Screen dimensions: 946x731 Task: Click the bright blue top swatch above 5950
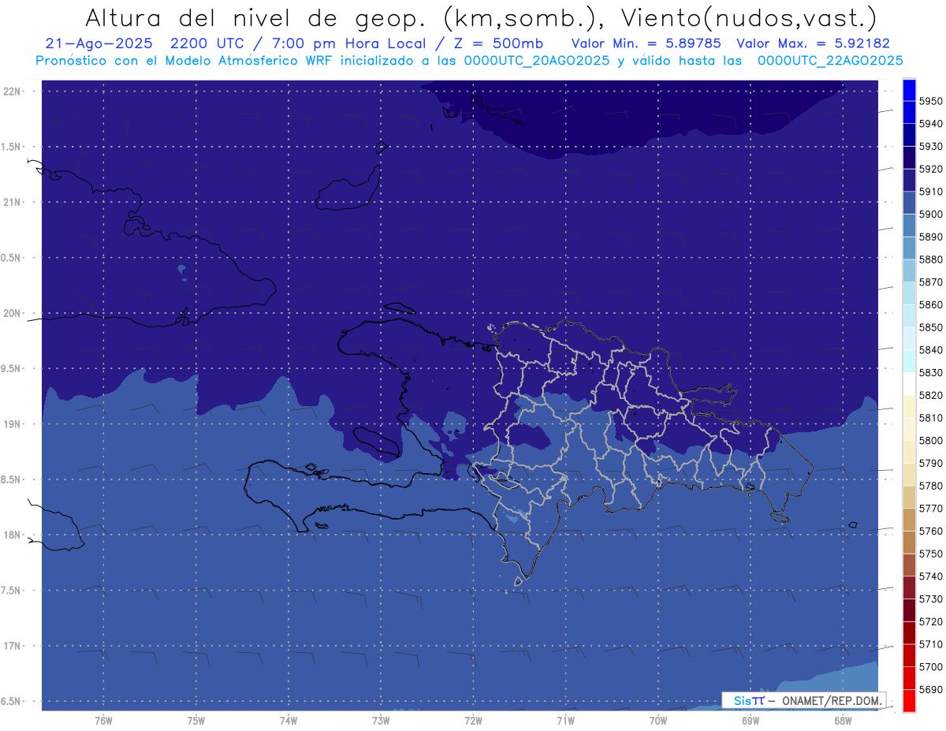click(909, 90)
